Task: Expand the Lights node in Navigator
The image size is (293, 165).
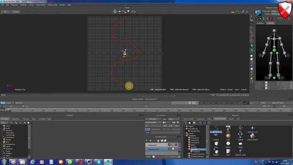Action: click(x=2, y=147)
